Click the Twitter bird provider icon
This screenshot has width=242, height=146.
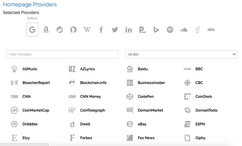point(115,30)
